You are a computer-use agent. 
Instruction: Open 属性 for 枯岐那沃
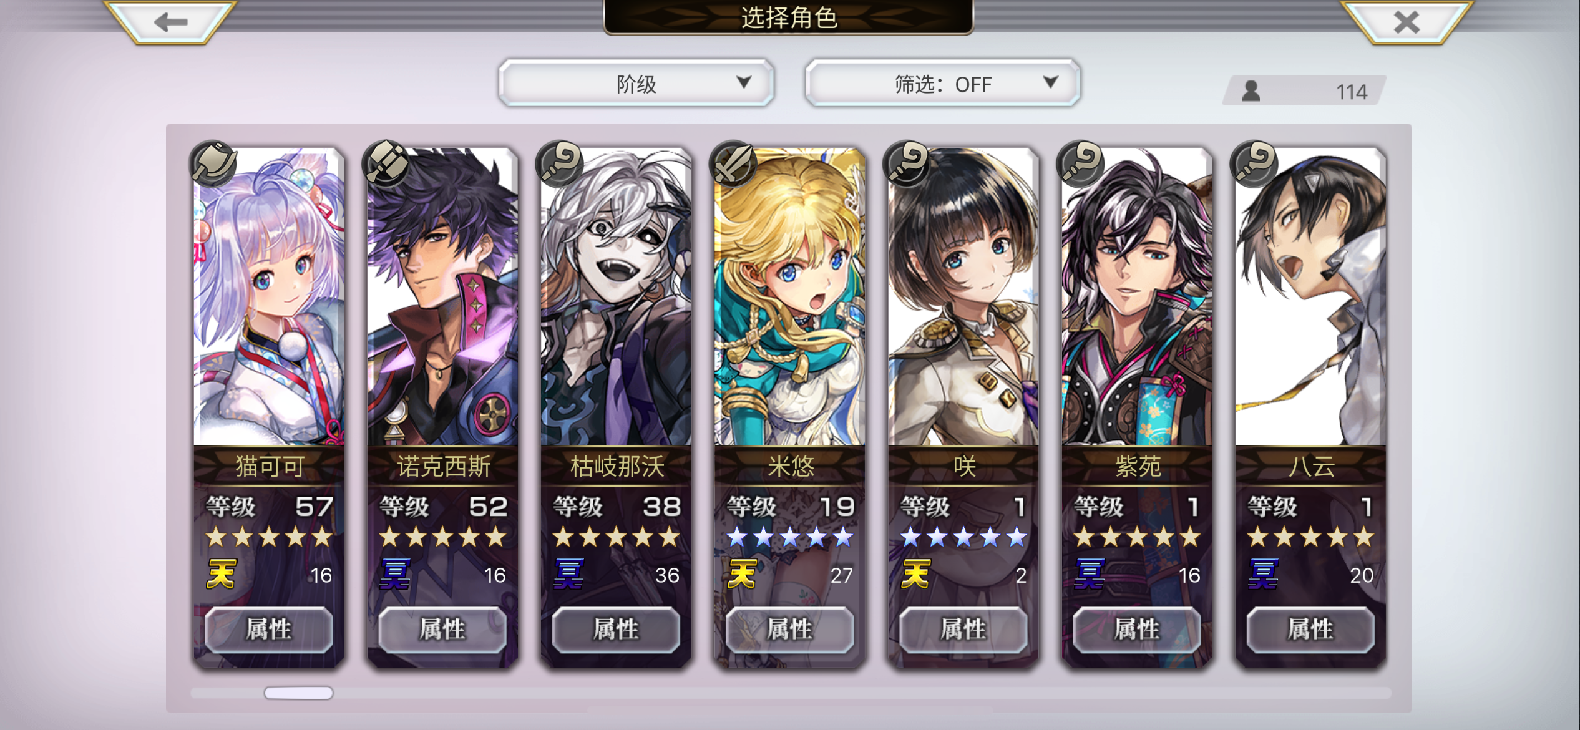616,629
